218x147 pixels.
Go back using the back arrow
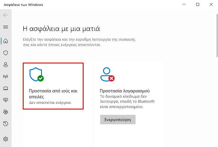pos(6,15)
